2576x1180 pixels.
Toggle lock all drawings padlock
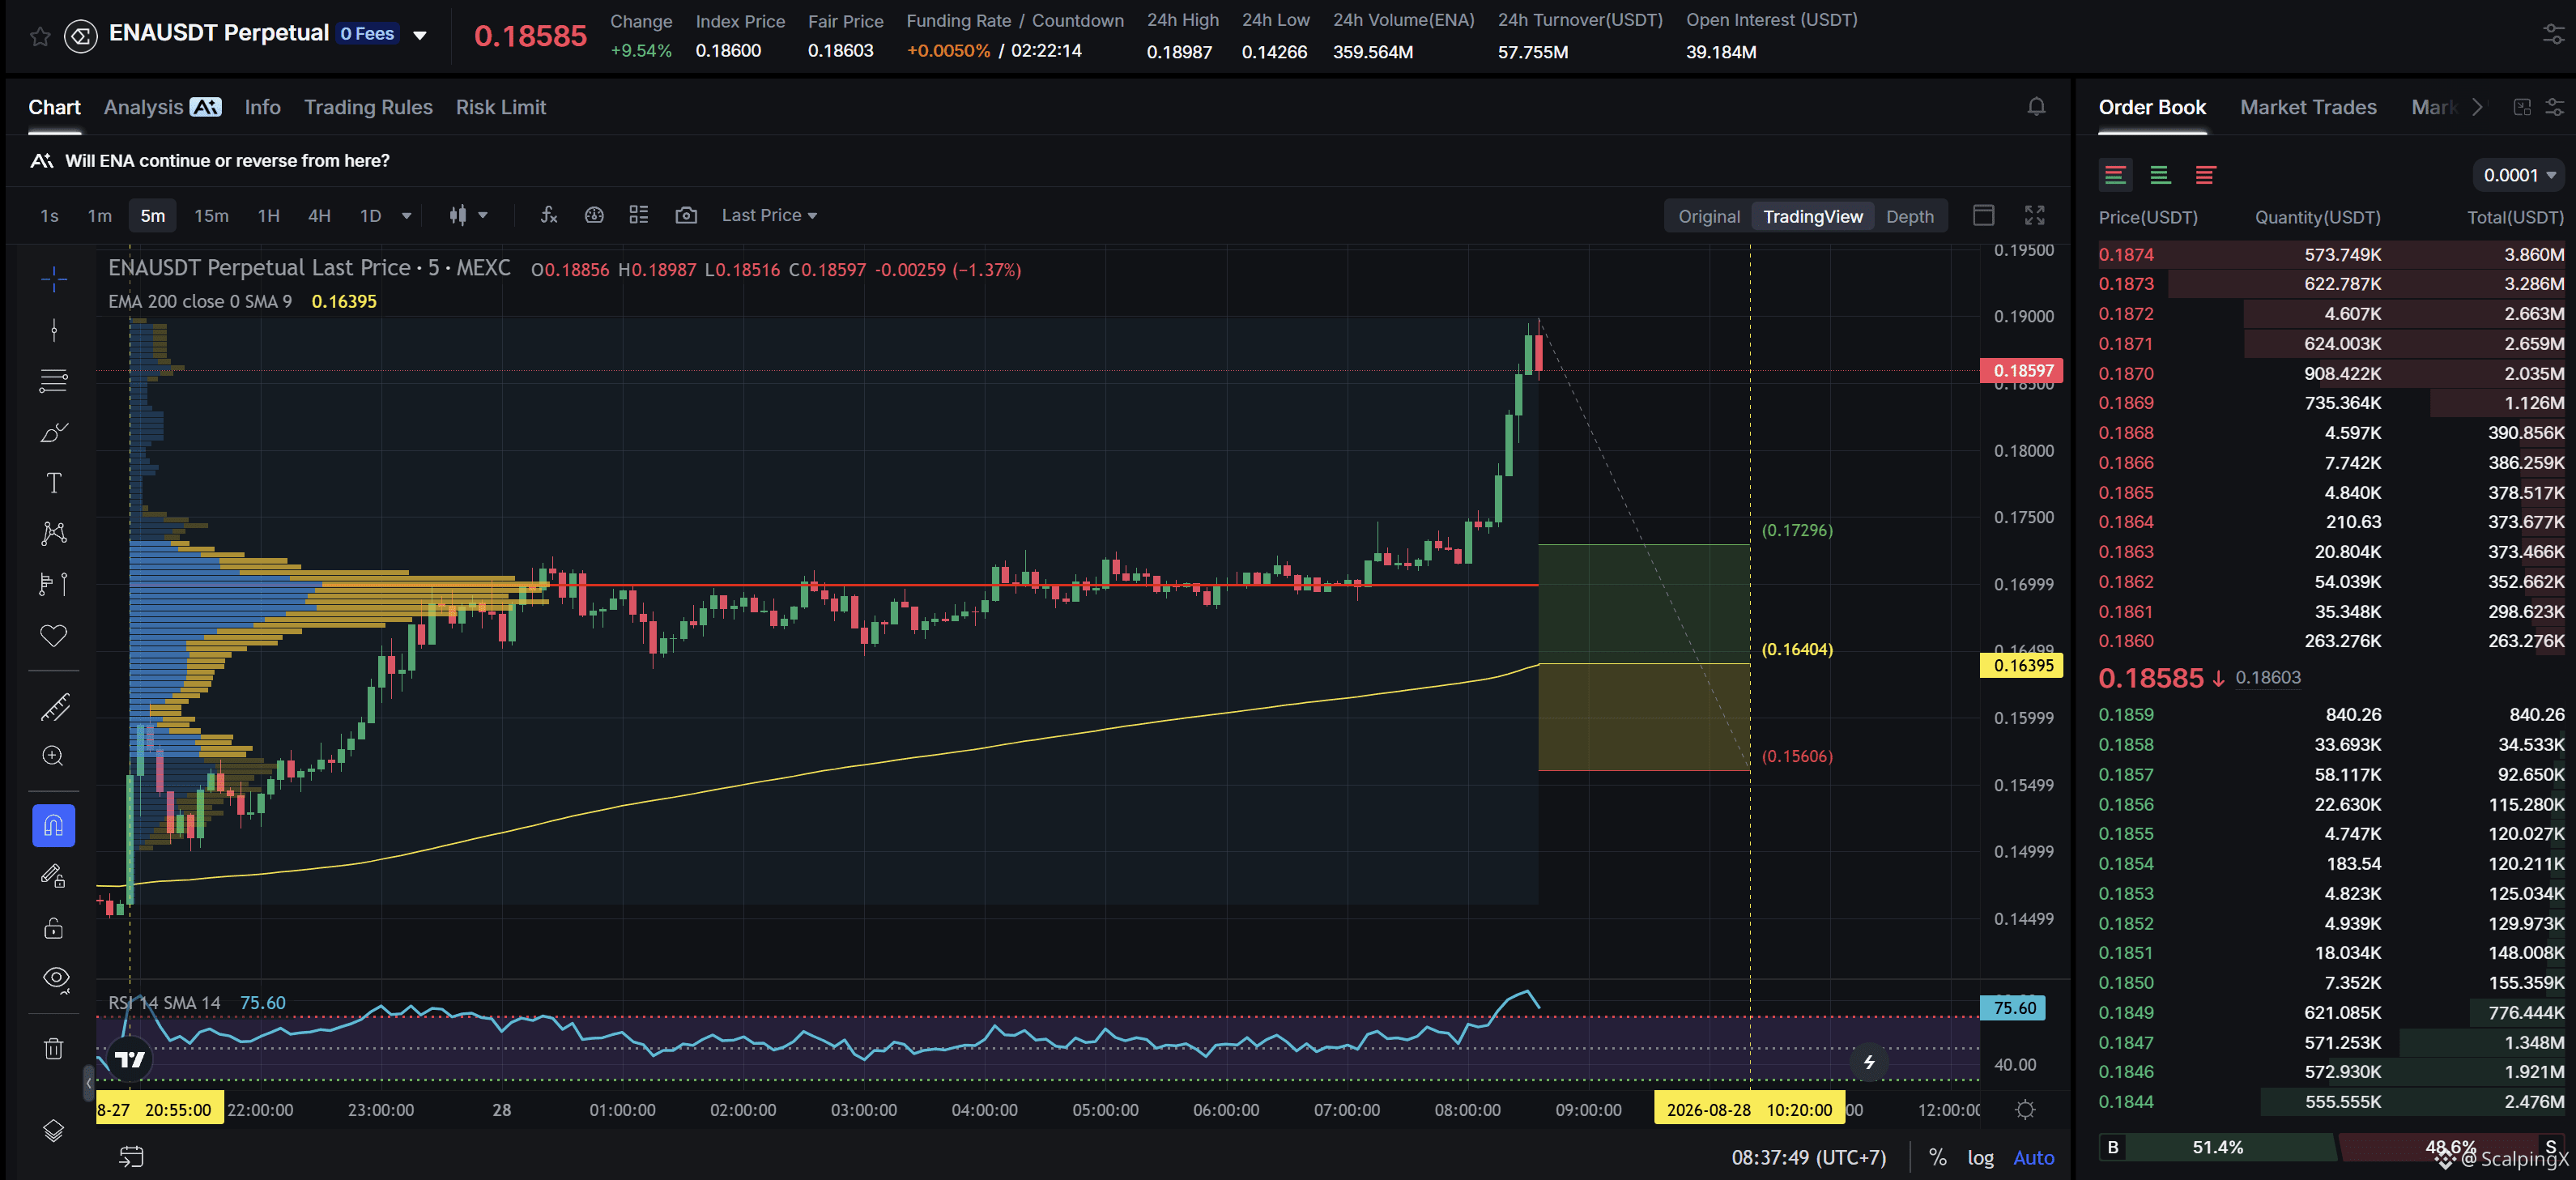click(x=54, y=928)
